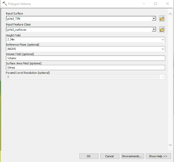
Task: Cancel the Polygon Volume dialog
Action: pyautogui.click(x=110, y=156)
